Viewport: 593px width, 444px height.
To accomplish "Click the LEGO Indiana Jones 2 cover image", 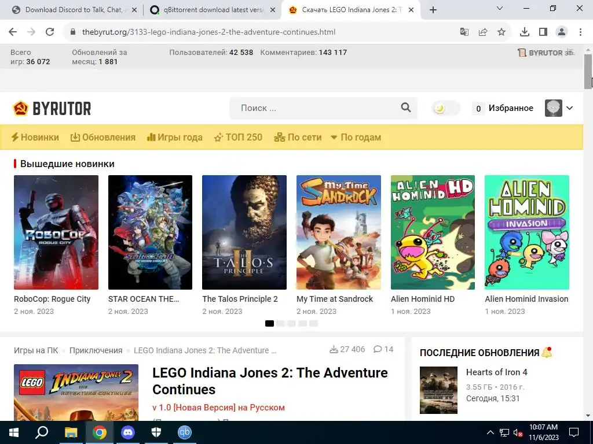I will click(76, 393).
